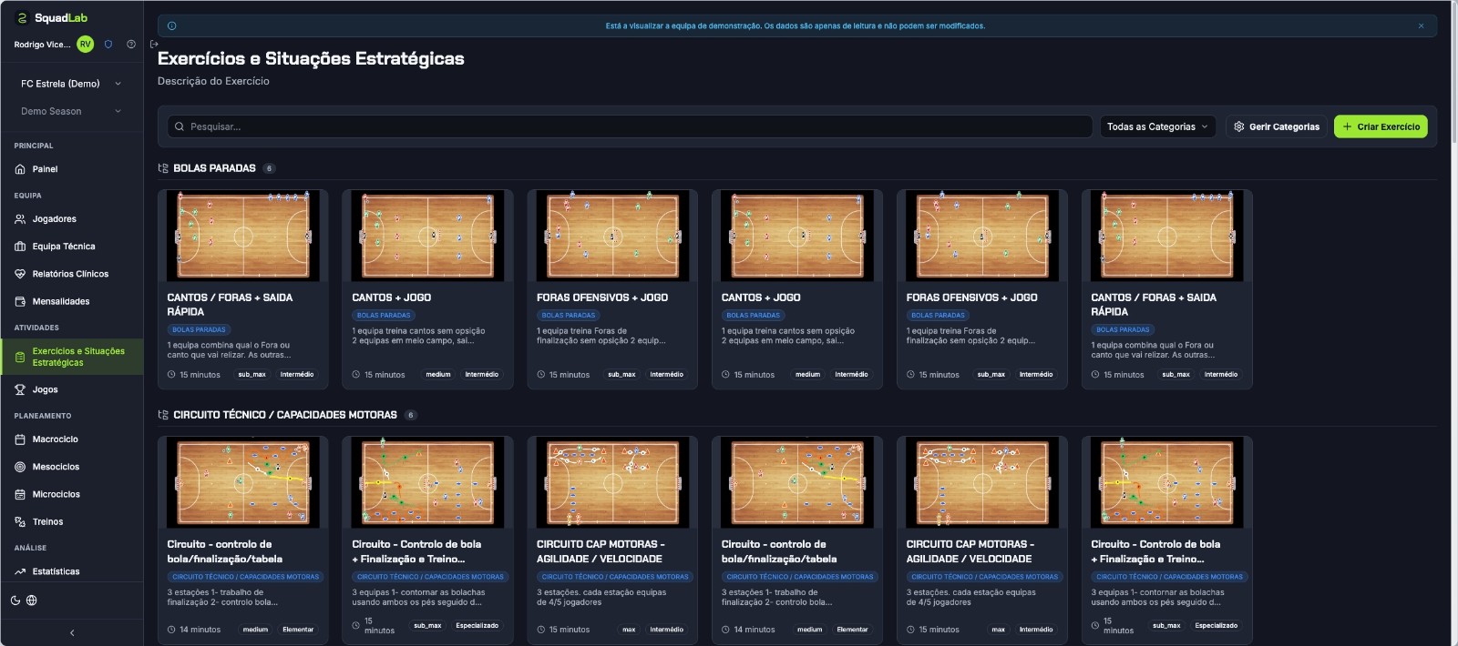The width and height of the screenshot is (1458, 646).
Task: Open the first CANTOS + JOGO card thumbnail
Action: click(x=427, y=236)
